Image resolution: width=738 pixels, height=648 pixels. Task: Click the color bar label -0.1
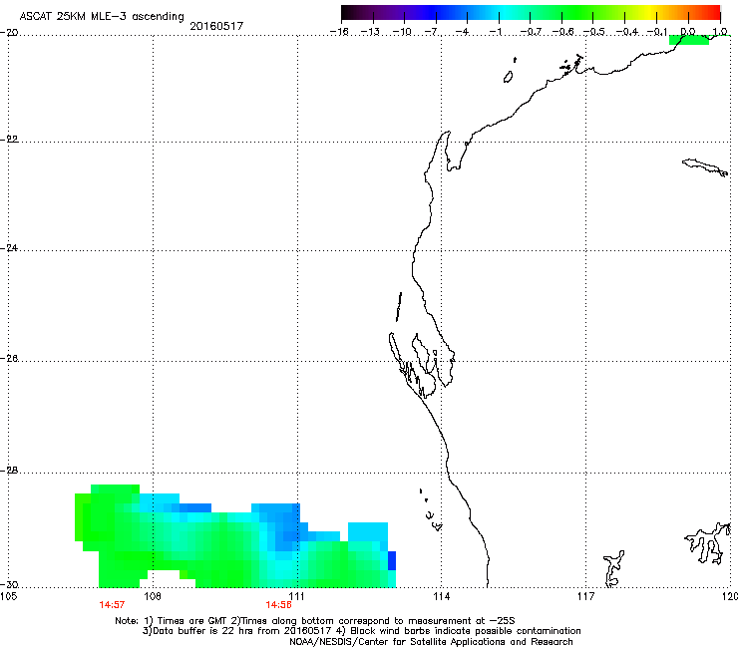[x=657, y=32]
